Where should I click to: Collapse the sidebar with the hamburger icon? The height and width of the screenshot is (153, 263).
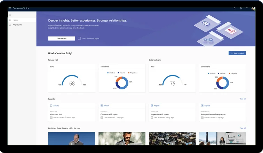(x=10, y=15)
